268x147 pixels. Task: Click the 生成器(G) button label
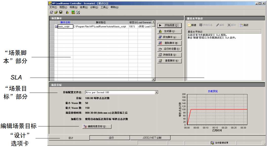pos(171,31)
